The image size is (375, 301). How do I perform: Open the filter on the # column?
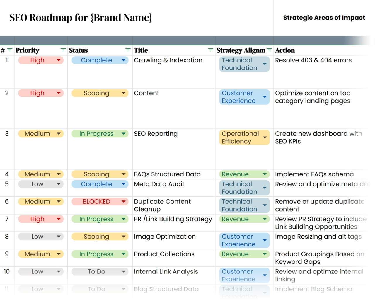click(x=10, y=50)
